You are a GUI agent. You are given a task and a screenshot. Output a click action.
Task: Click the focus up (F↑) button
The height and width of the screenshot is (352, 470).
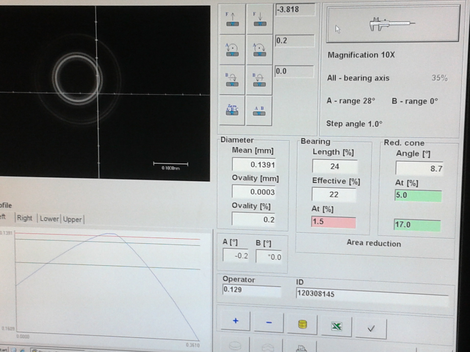click(232, 19)
